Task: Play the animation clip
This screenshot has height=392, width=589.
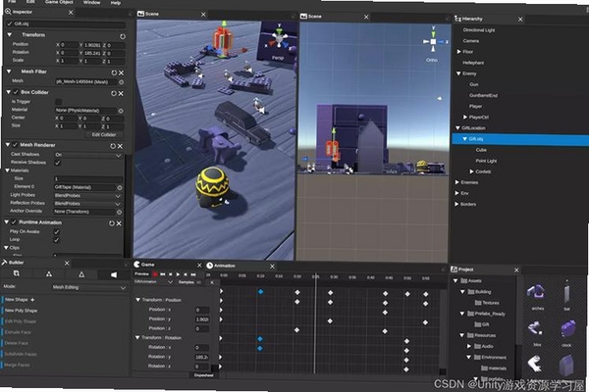Action: [178, 274]
